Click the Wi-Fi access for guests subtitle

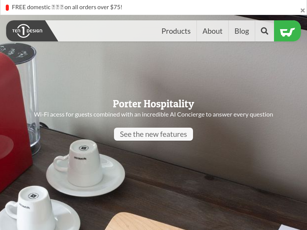click(153, 114)
